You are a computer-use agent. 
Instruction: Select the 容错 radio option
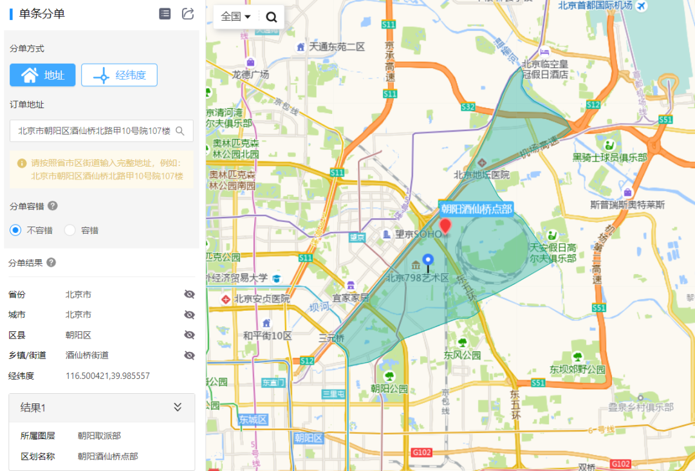click(x=70, y=230)
